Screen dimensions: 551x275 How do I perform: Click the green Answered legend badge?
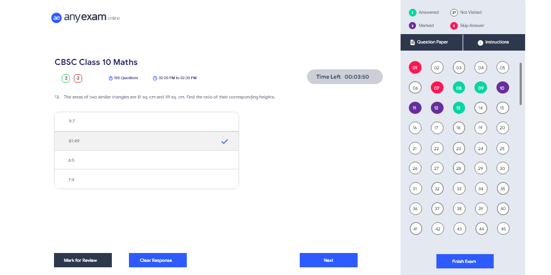point(412,12)
